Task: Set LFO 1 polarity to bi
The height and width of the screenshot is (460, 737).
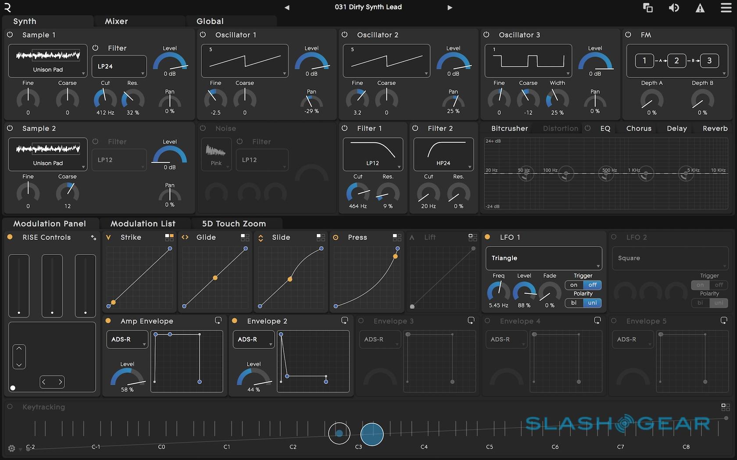Action: pos(574,303)
